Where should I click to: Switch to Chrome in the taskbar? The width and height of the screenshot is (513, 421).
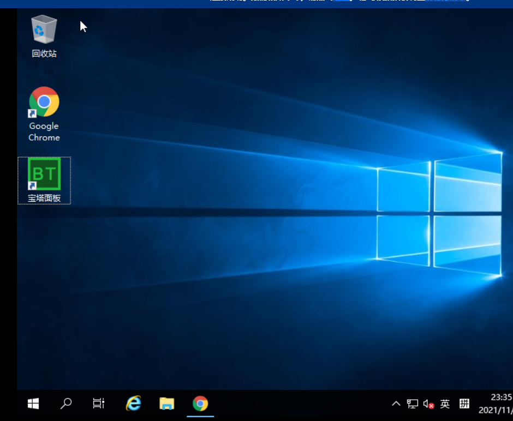coord(200,404)
